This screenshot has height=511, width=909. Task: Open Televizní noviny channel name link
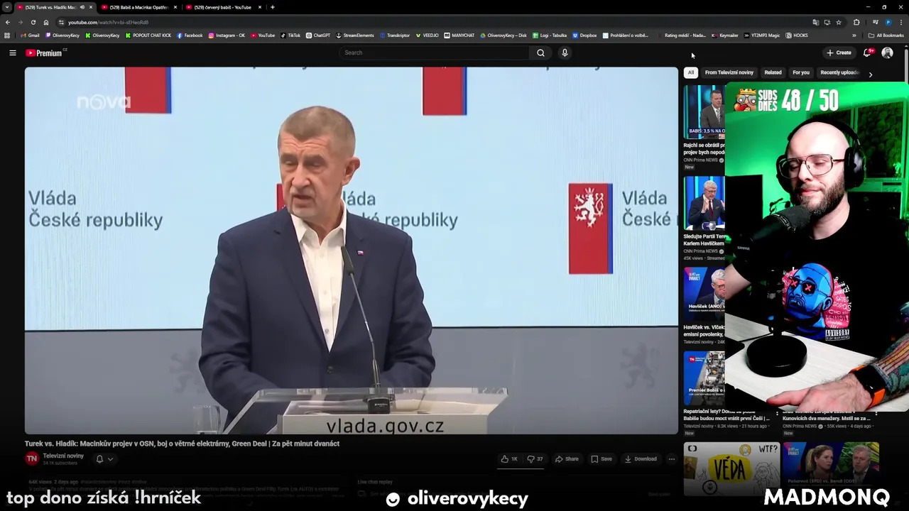coord(63,456)
